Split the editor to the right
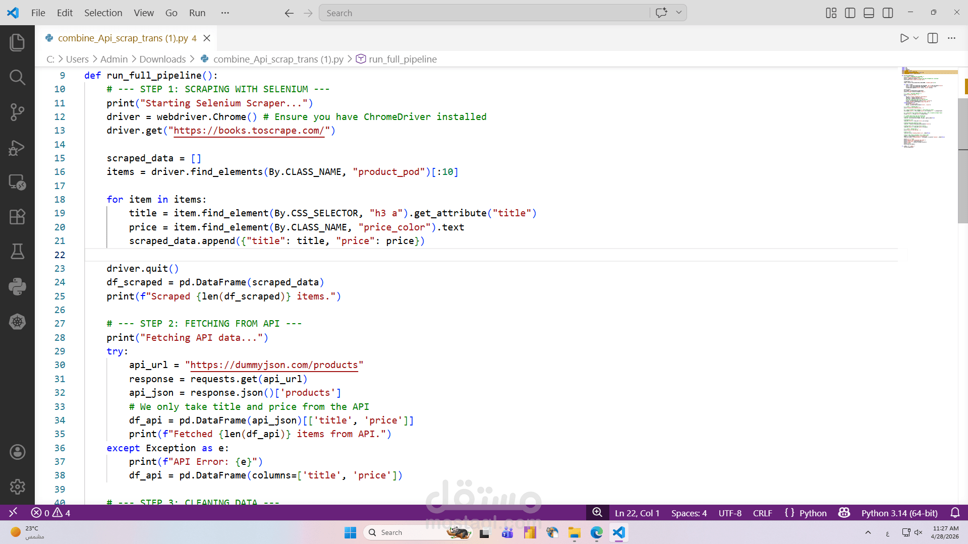Viewport: 968px width, 544px height. click(933, 38)
